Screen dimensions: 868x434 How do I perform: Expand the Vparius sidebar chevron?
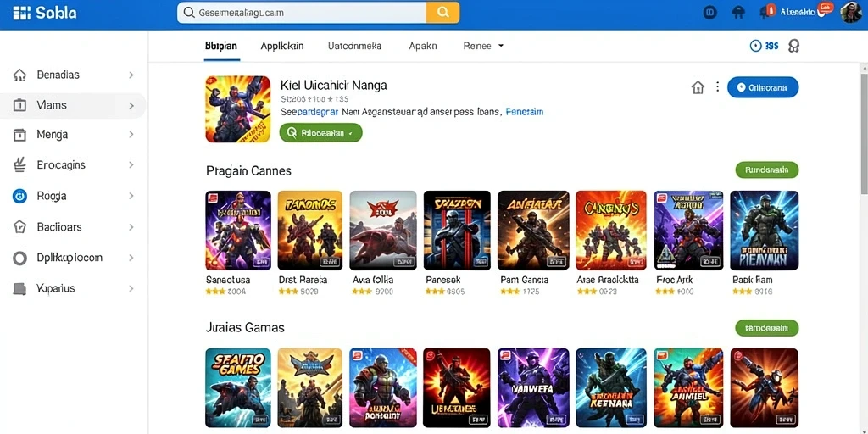131,288
